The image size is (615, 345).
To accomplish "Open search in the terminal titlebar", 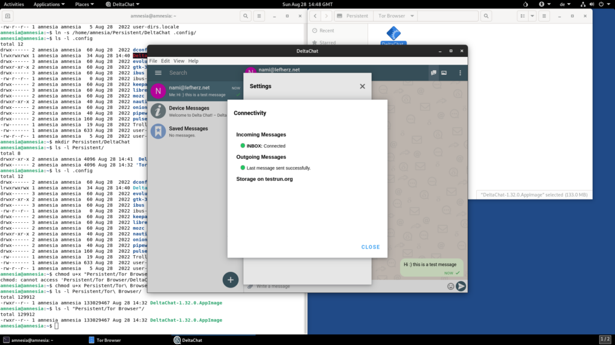I will (x=245, y=16).
